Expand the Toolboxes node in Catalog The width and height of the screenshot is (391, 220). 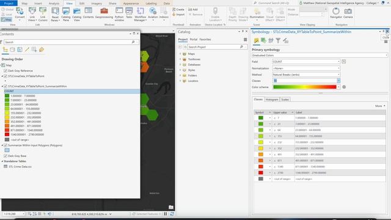point(180,59)
